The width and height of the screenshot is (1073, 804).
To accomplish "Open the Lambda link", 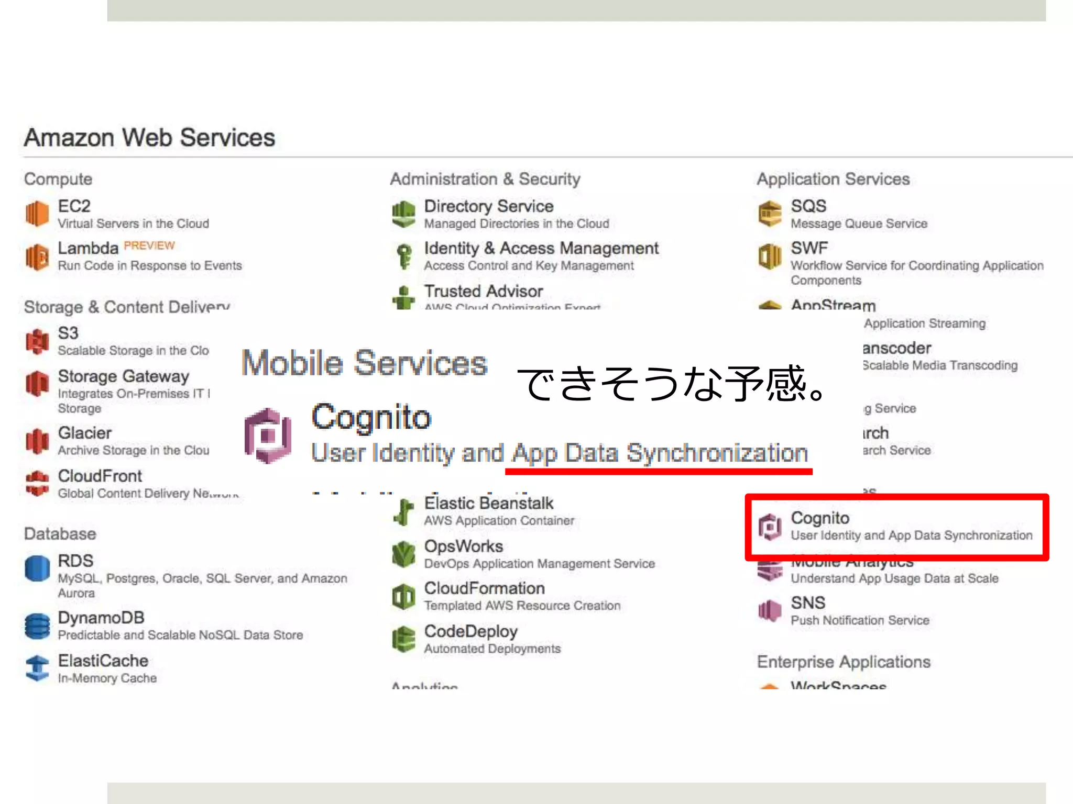I will tap(88, 248).
